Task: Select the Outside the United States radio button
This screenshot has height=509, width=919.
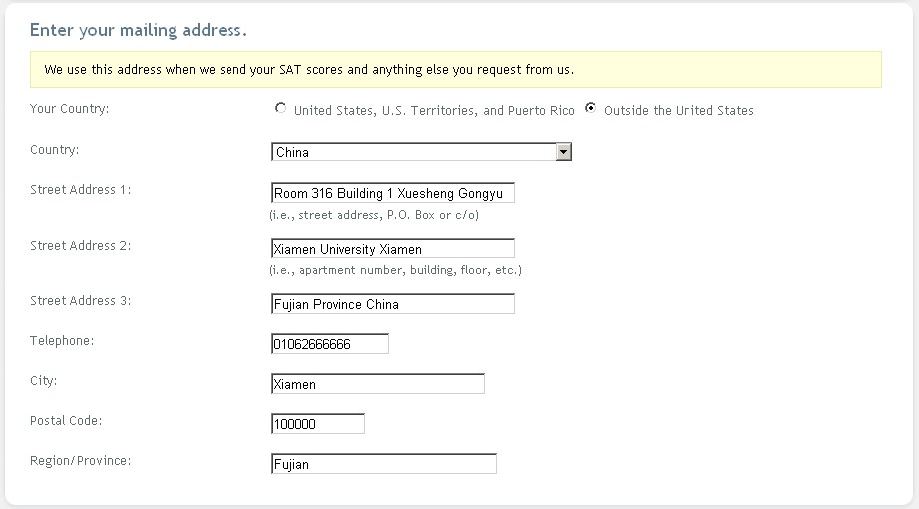Action: (x=591, y=109)
